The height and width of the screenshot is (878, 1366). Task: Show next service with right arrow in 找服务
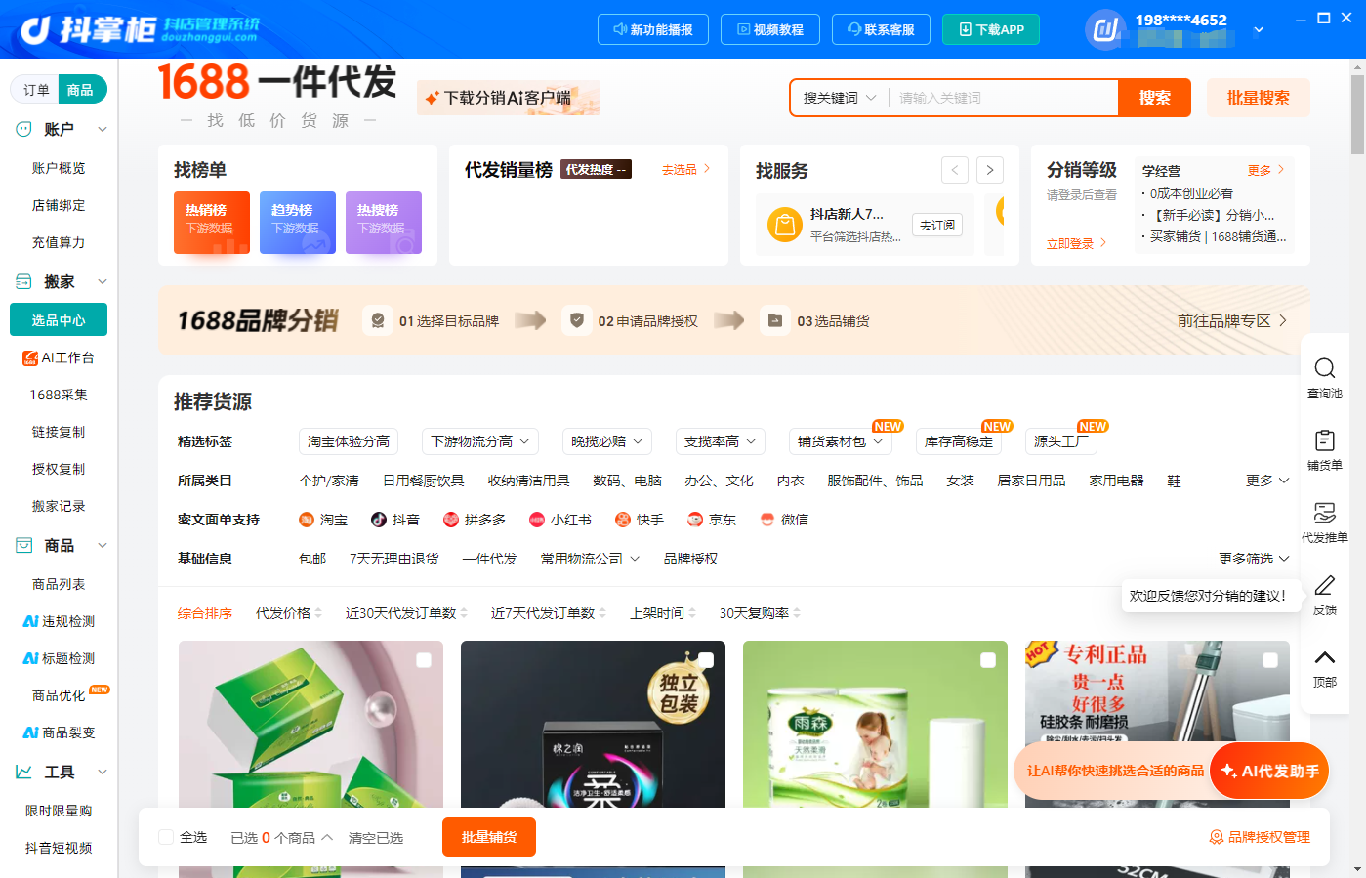(990, 170)
